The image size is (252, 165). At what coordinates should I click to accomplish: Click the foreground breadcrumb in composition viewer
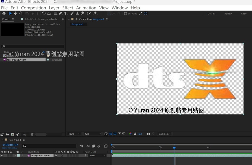click(77, 24)
